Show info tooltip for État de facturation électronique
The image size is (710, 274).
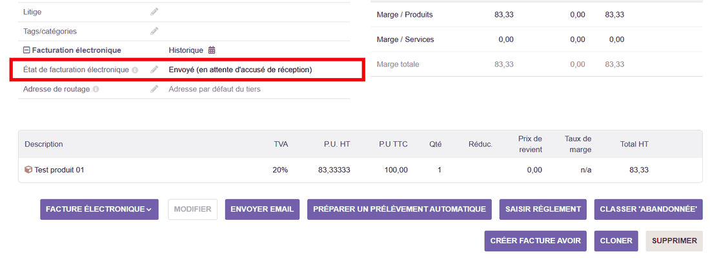click(x=134, y=70)
